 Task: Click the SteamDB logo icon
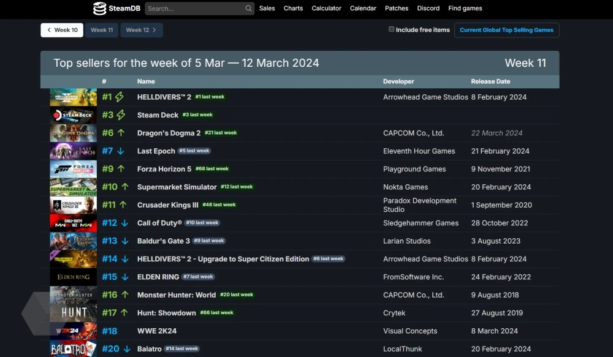click(x=99, y=9)
